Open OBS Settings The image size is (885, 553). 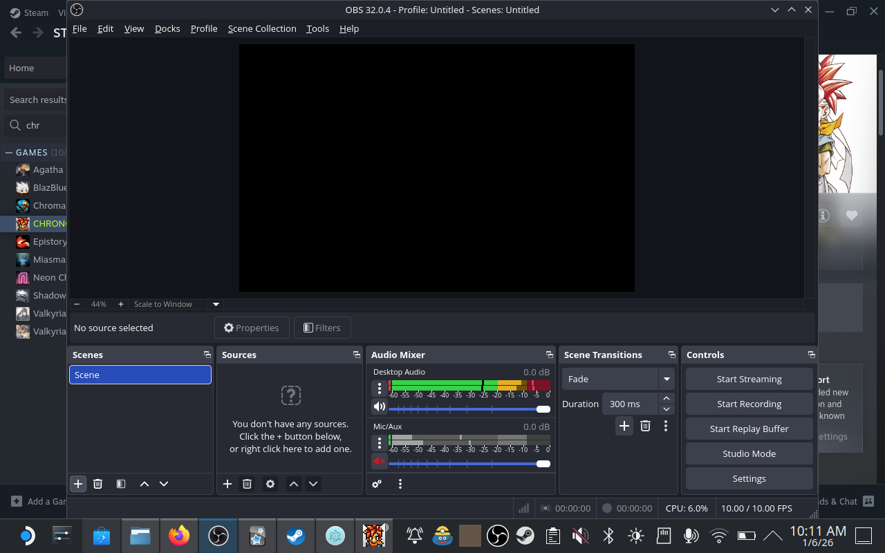click(x=749, y=478)
